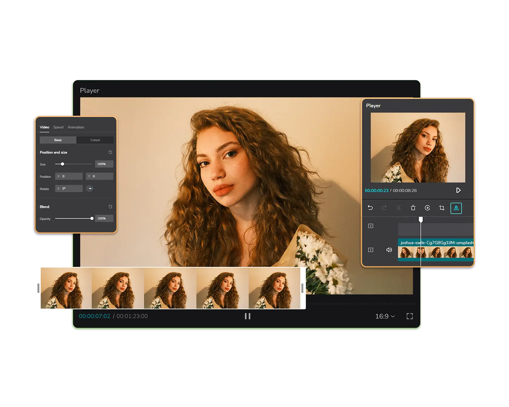This screenshot has width=509, height=407.
Task: Select the Cutout sub-tab
Action: coord(95,140)
